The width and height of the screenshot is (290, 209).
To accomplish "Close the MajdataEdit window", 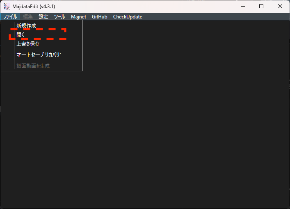I will point(280,7).
